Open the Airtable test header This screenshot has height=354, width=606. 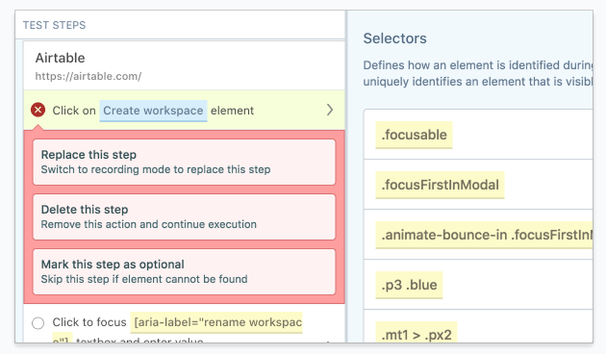point(184,65)
